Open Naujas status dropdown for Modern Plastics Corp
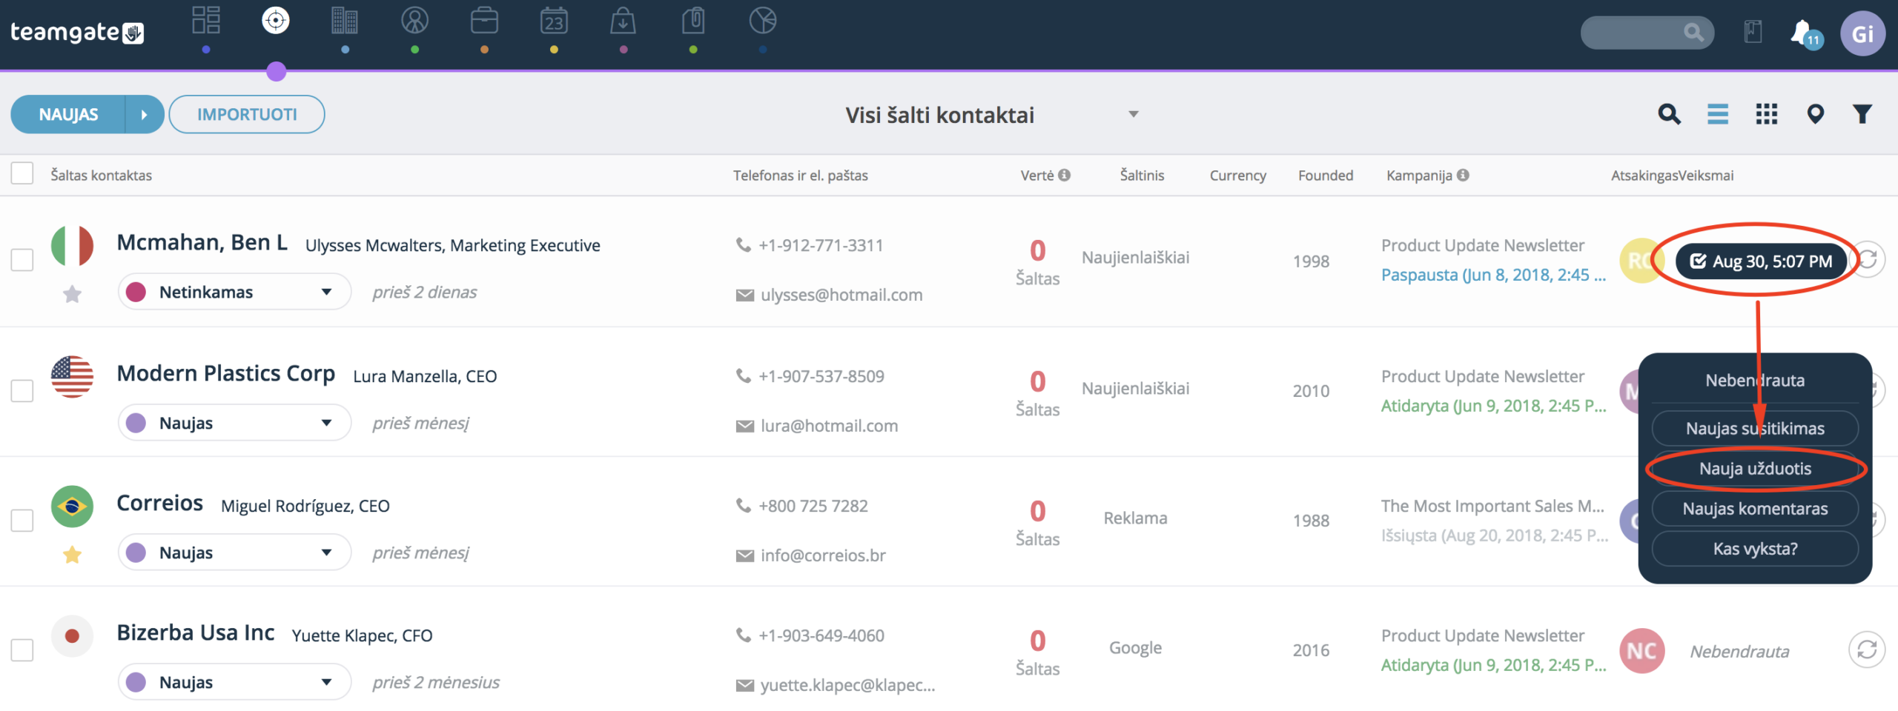Screen dimensions: 1898x711 click(234, 423)
